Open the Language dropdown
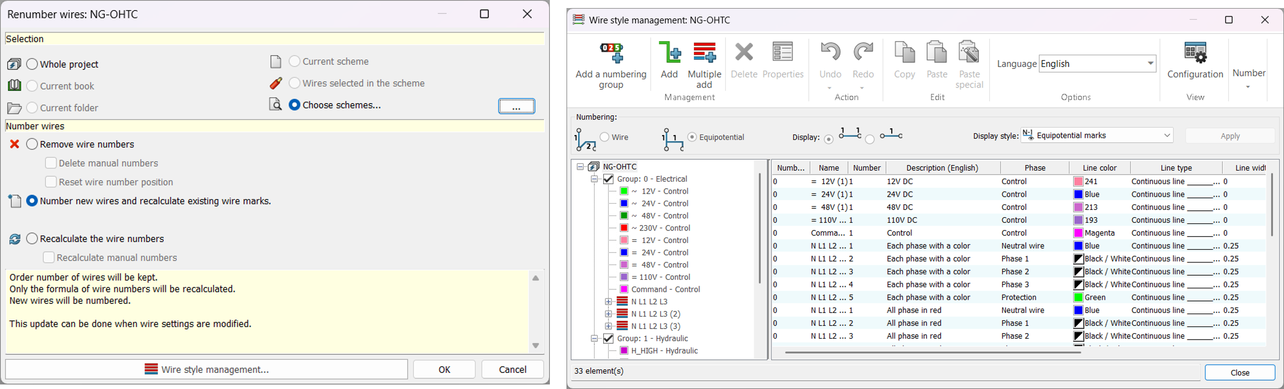1284x389 pixels. coord(1097,64)
